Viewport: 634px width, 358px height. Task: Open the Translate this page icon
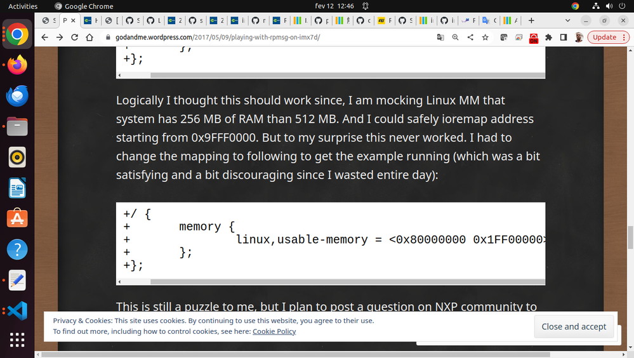[440, 37]
